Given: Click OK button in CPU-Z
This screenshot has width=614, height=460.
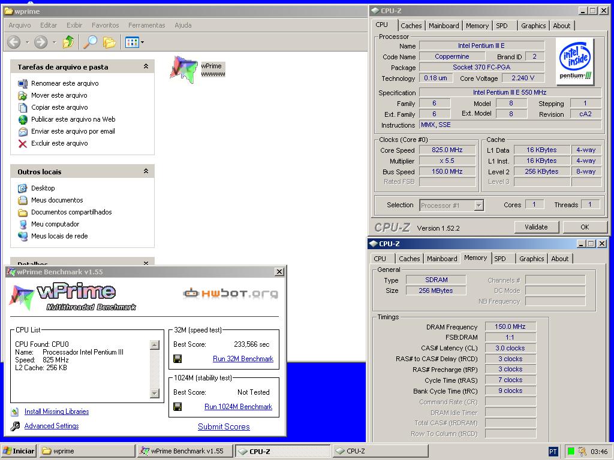Looking at the screenshot, I should pyautogui.click(x=585, y=227).
